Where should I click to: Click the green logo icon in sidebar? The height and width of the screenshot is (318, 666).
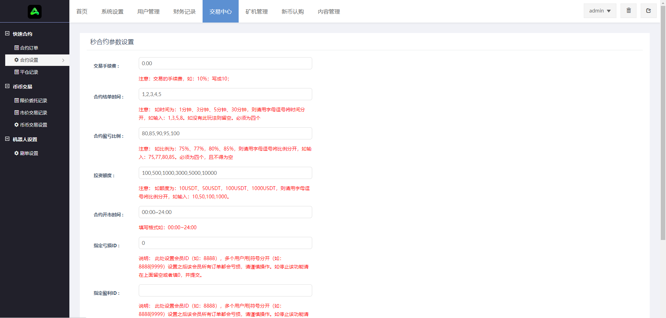[x=35, y=12]
